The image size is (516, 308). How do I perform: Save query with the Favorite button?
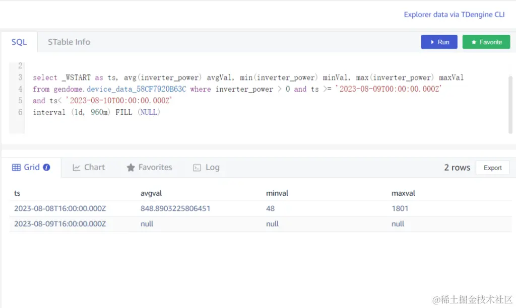[486, 42]
